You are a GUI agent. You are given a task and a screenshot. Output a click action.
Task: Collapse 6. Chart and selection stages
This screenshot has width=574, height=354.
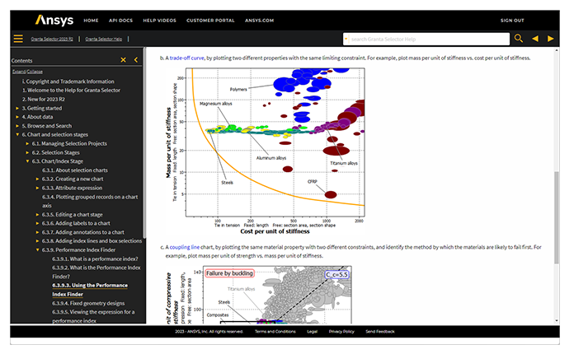(x=17, y=134)
